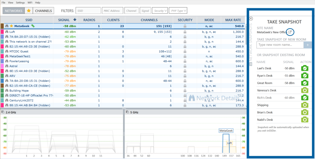This screenshot has height=159, width=315.
Task: Sort by the CHANNELS column header
Action: 149,20
